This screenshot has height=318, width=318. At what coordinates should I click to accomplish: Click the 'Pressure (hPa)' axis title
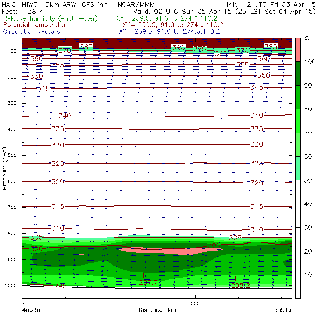4,168
